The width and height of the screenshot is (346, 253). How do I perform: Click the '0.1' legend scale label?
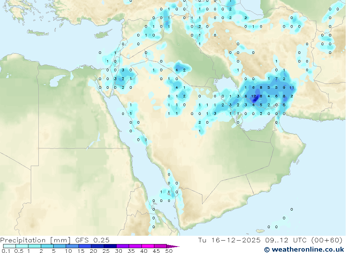click(6, 251)
